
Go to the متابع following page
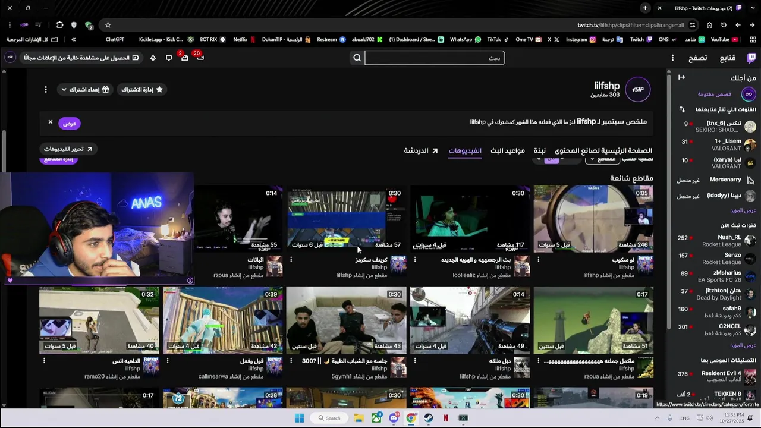click(x=728, y=58)
